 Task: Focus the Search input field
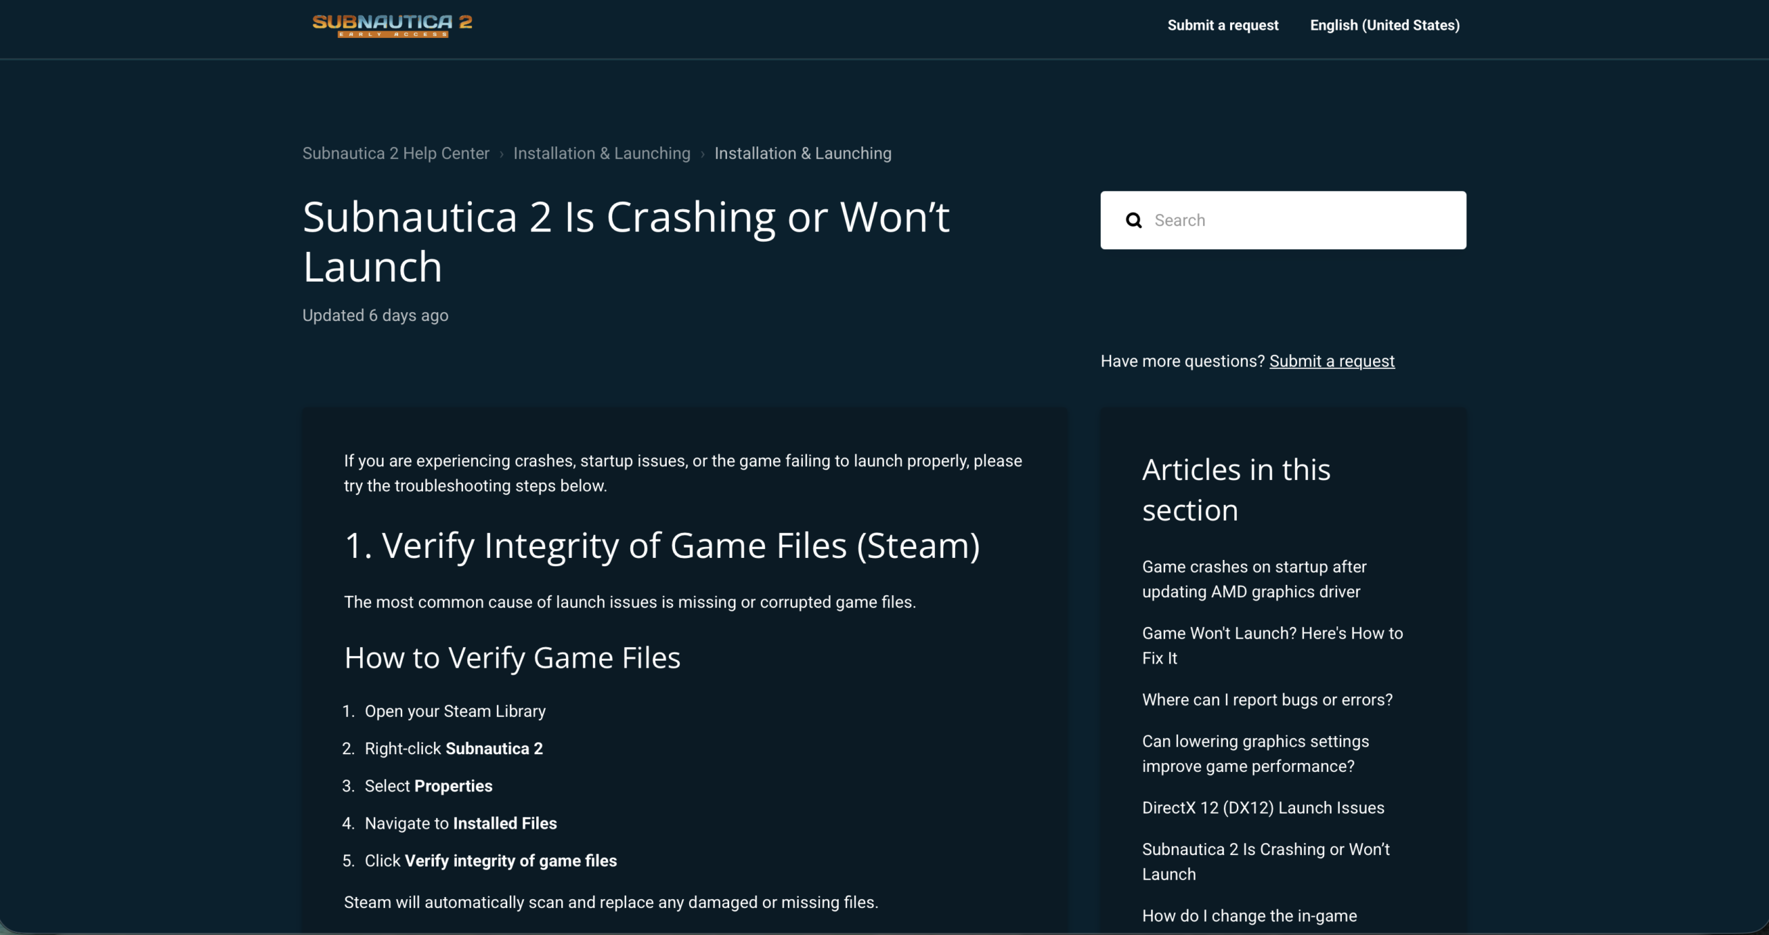click(1283, 220)
